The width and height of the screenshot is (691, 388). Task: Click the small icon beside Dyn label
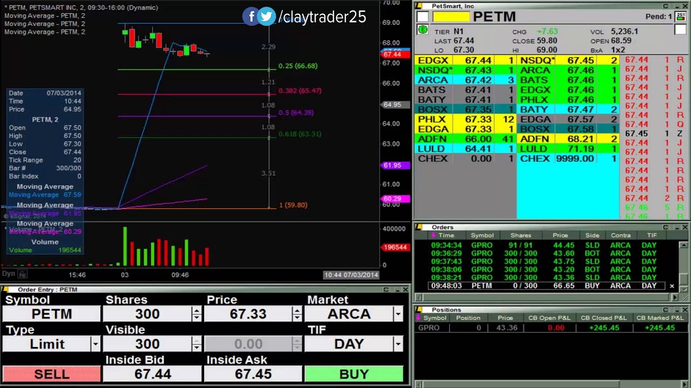[x=22, y=274]
